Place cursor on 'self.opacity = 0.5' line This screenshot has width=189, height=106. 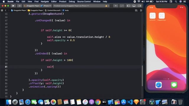point(61,40)
